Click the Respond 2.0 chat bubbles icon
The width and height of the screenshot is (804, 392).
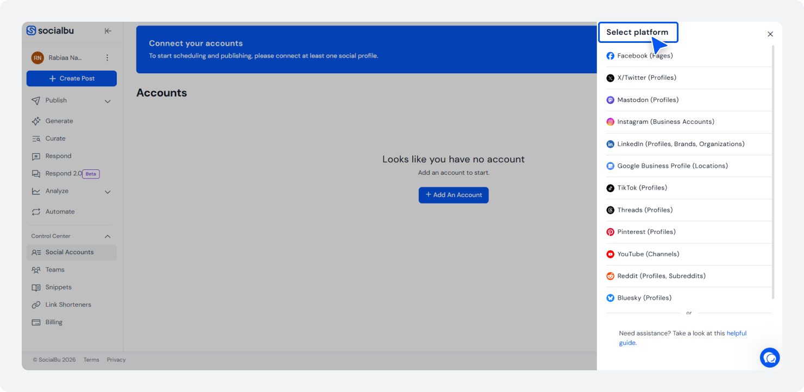[36, 174]
